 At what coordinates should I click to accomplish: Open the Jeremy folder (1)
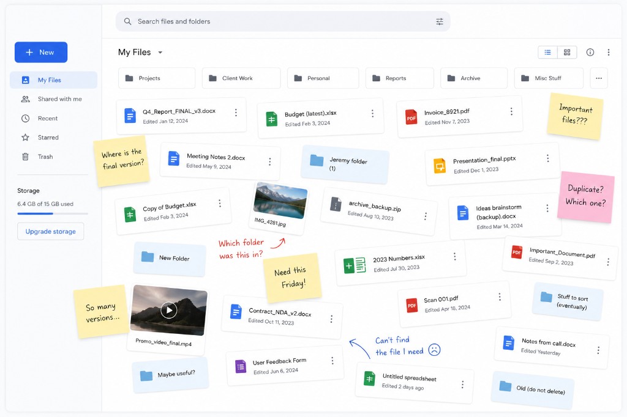pyautogui.click(x=345, y=164)
